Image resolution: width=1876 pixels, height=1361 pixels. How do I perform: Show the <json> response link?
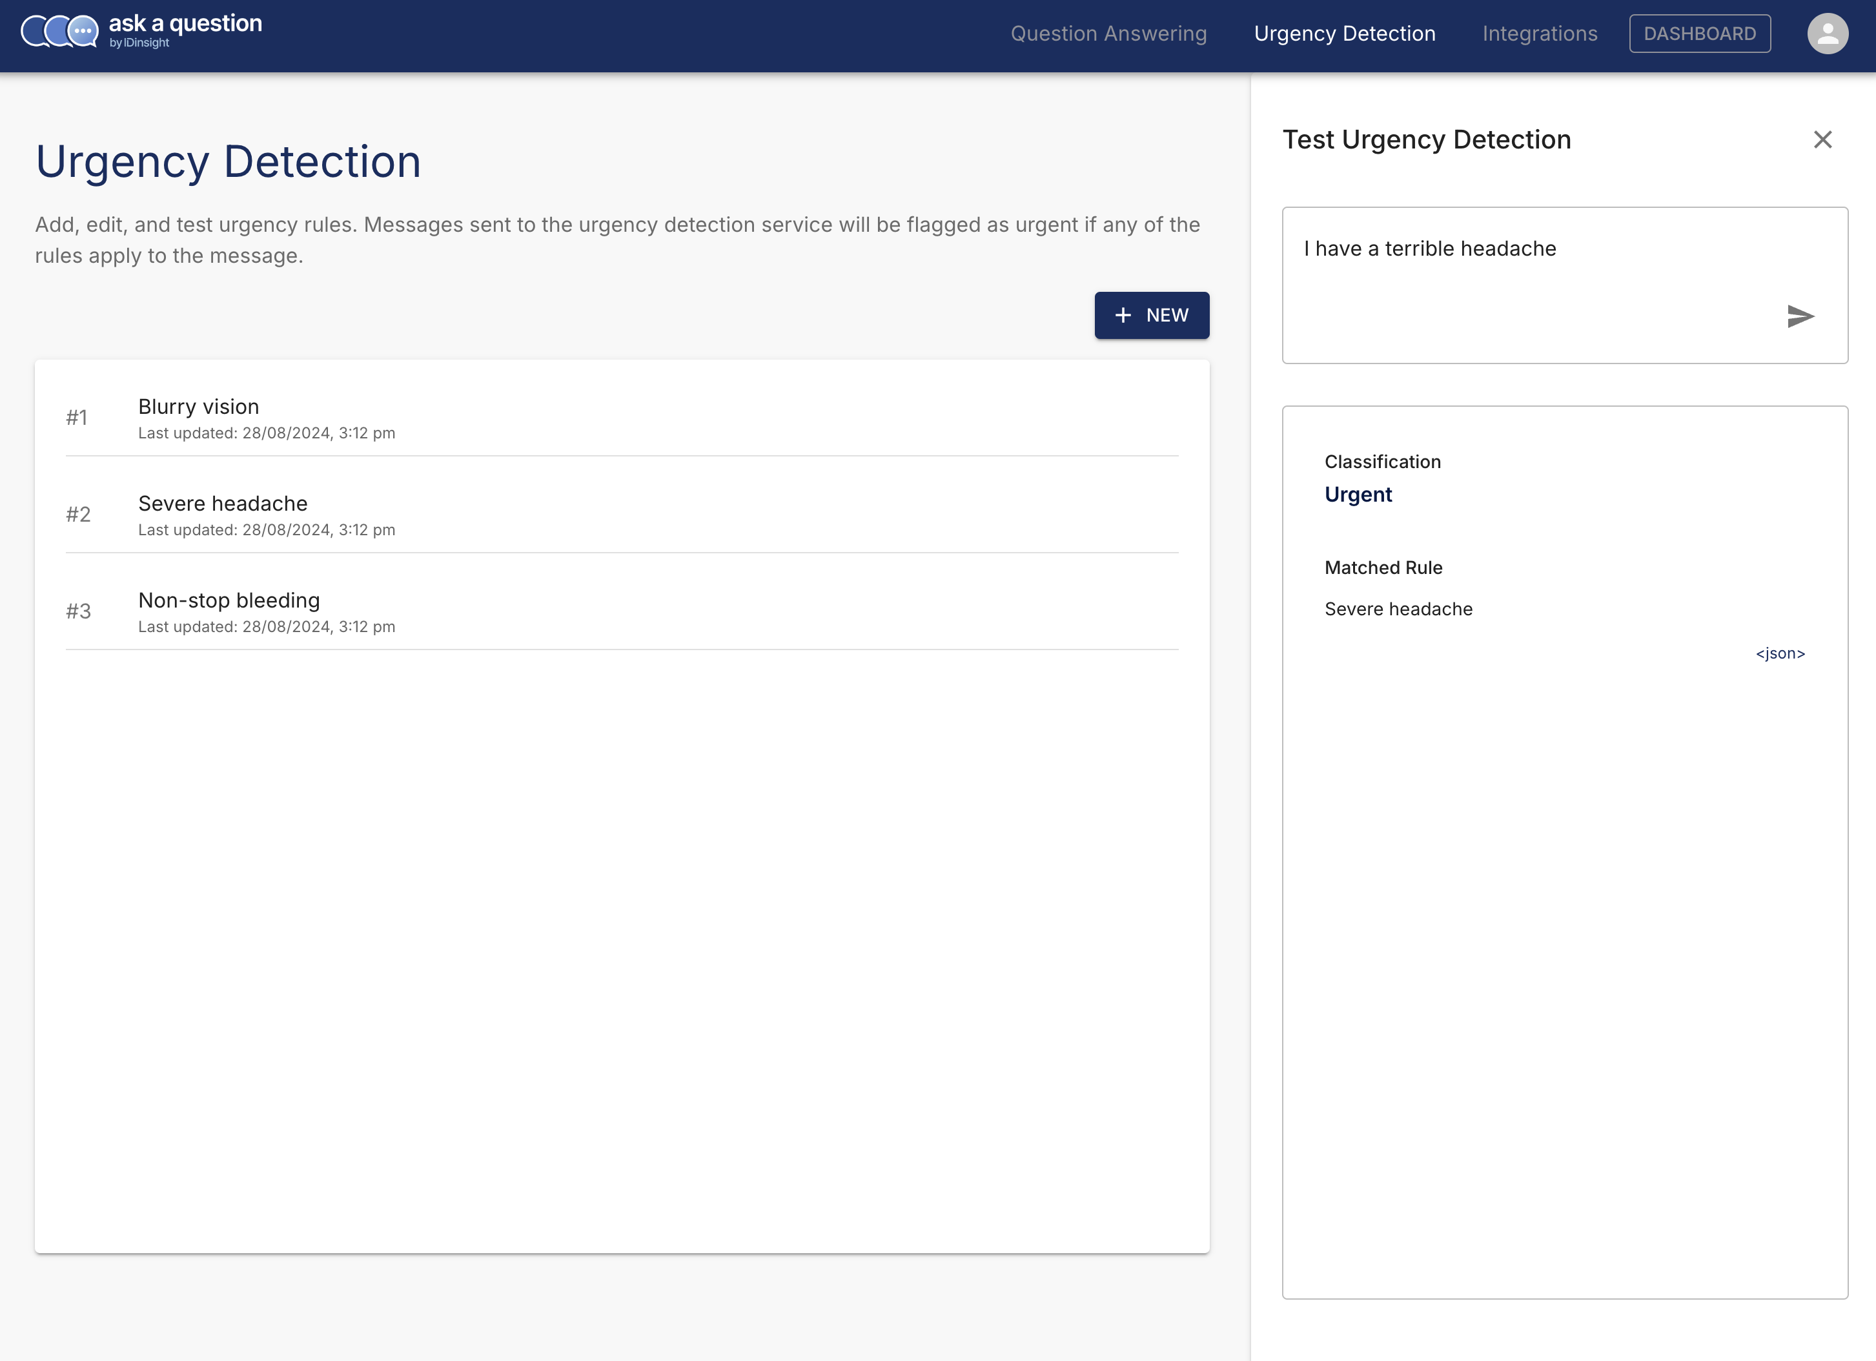click(x=1780, y=653)
